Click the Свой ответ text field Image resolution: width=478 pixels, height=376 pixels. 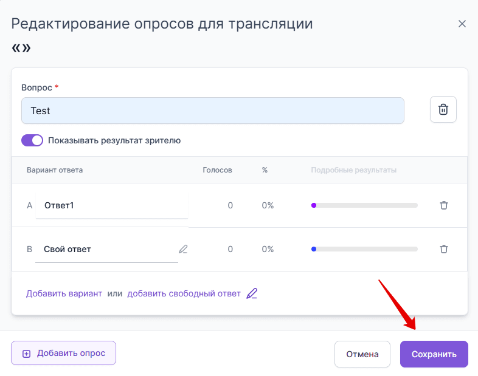click(106, 249)
